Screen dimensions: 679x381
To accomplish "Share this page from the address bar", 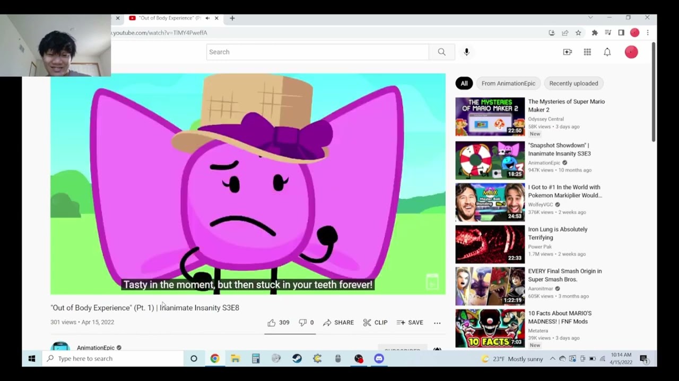I will click(565, 33).
